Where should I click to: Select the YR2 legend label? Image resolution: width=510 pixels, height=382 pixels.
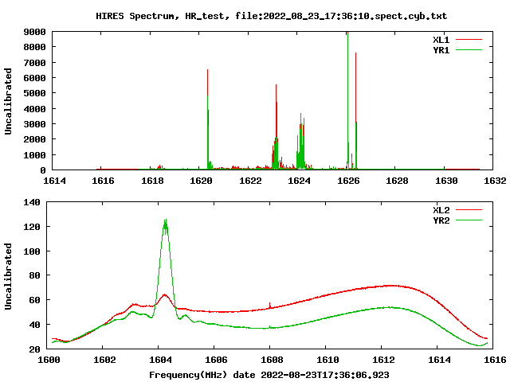(441, 220)
